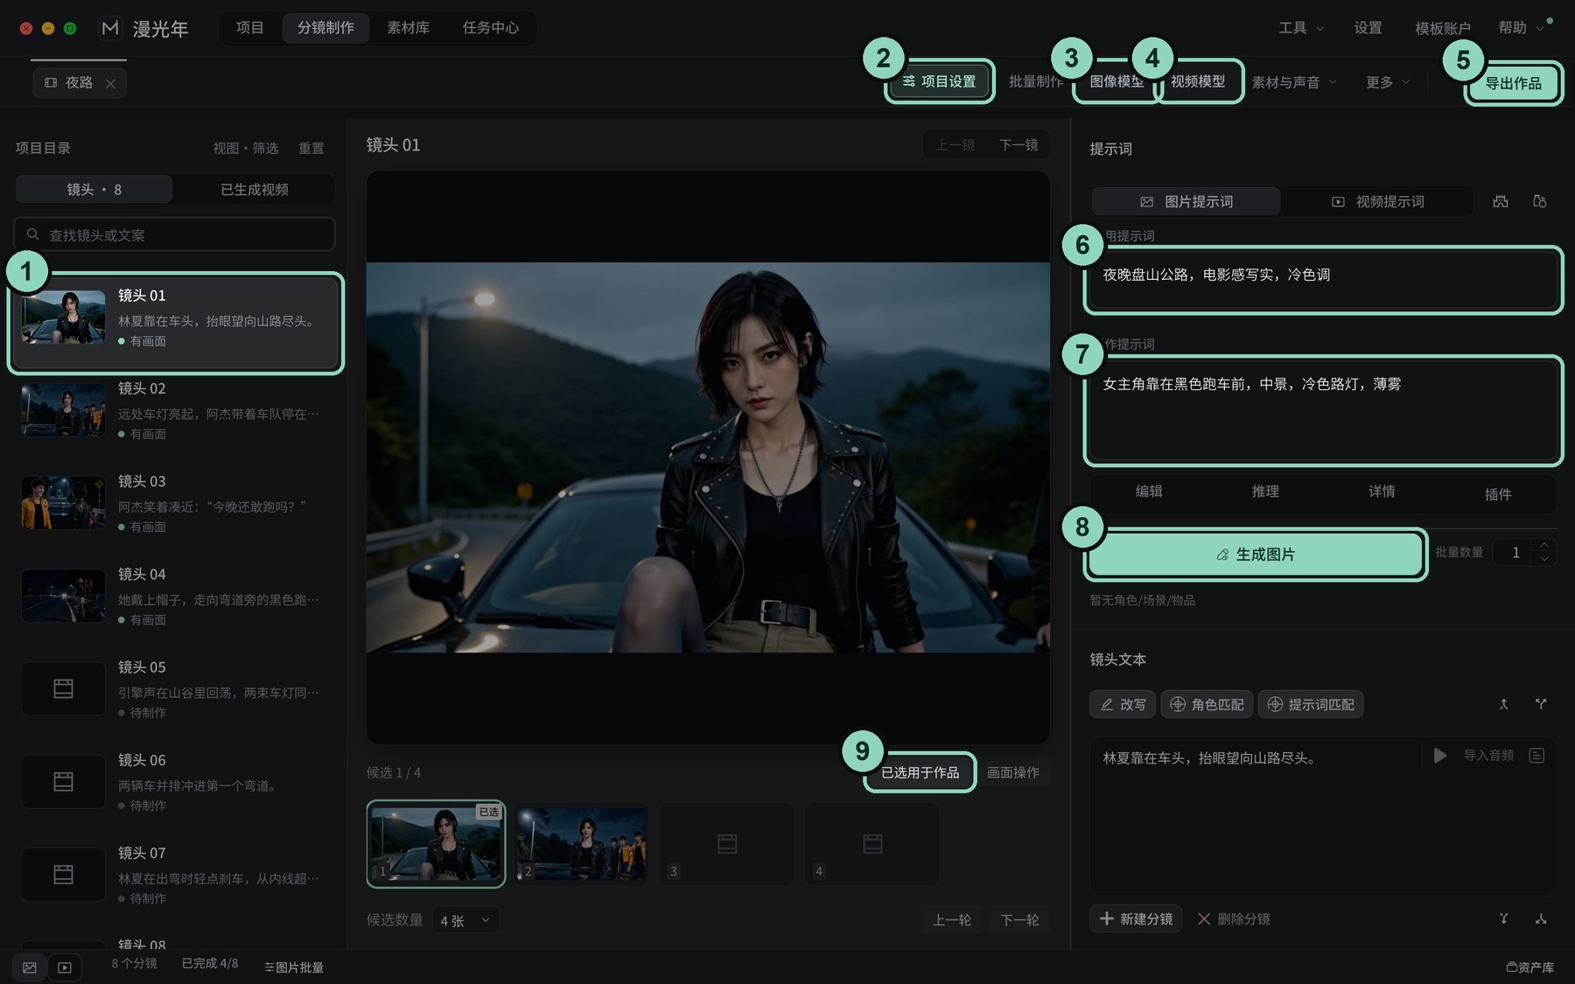Toggle 已选用于作品 for this candidate

[920, 772]
